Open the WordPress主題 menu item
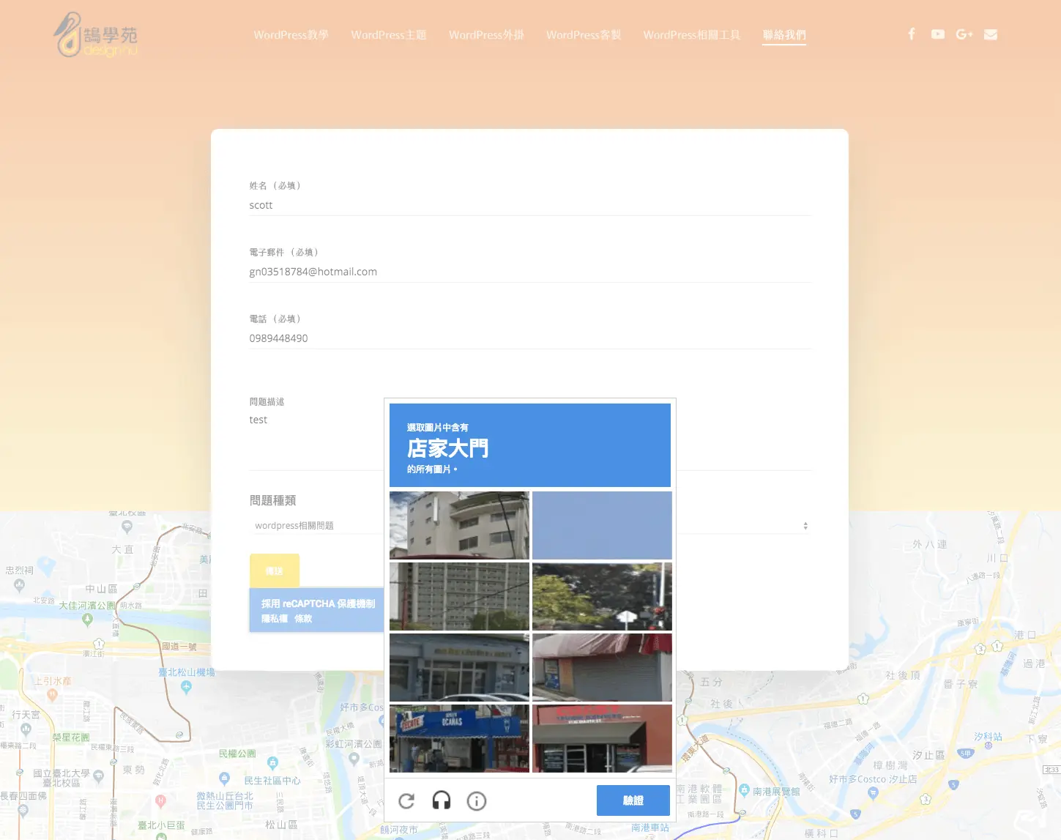The width and height of the screenshot is (1061, 840). click(x=389, y=35)
